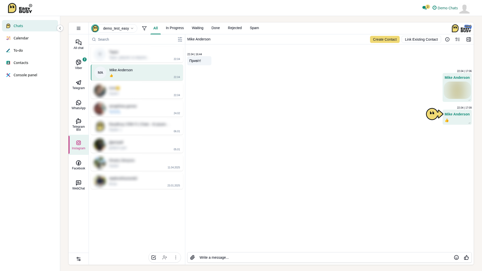Switch to the Spam tab
The height and width of the screenshot is (271, 482).
point(254,28)
